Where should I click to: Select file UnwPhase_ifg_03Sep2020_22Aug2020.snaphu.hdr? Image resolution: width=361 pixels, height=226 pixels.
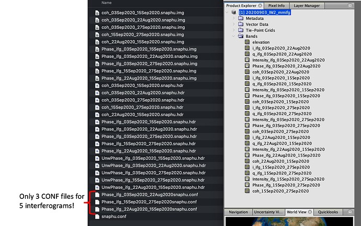point(154,165)
